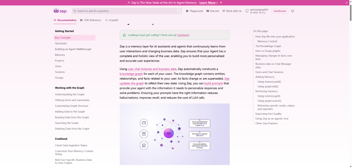Open Adding Data to the Graph

click(x=70, y=112)
